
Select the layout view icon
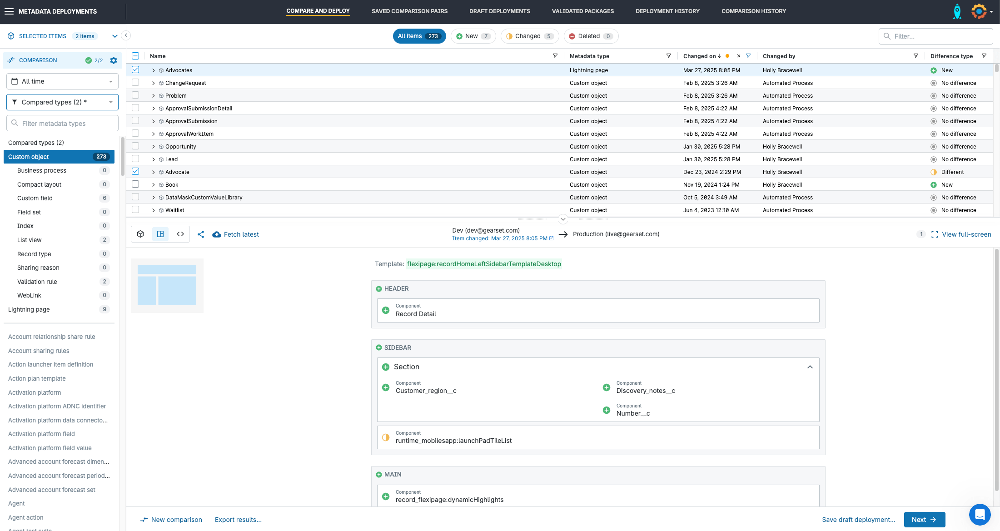click(160, 234)
